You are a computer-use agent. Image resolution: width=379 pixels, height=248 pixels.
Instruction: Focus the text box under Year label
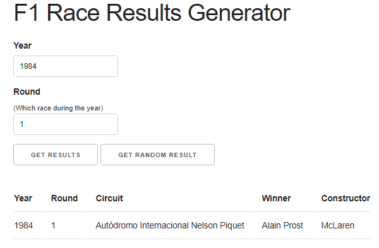click(x=66, y=66)
